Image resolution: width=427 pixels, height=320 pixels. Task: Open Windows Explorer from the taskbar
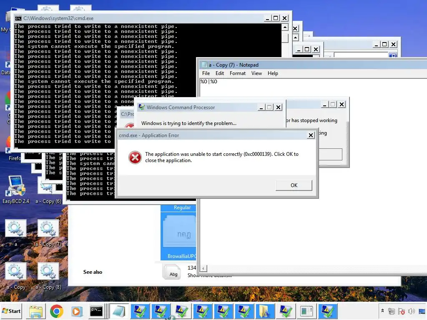(x=36, y=311)
